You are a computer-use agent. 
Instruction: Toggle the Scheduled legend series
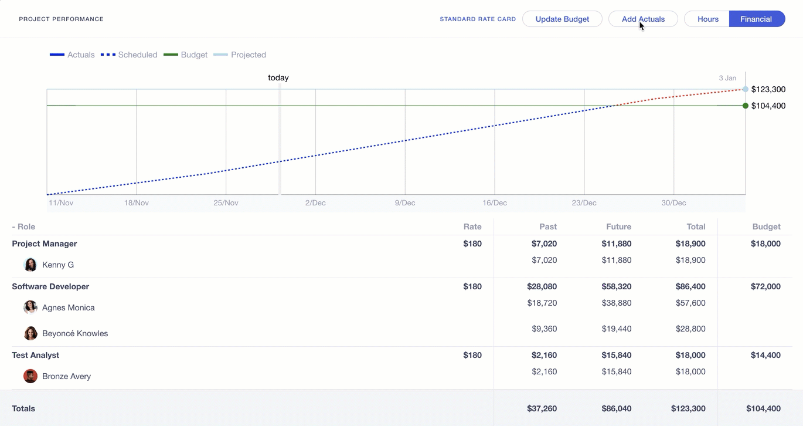pyautogui.click(x=129, y=55)
